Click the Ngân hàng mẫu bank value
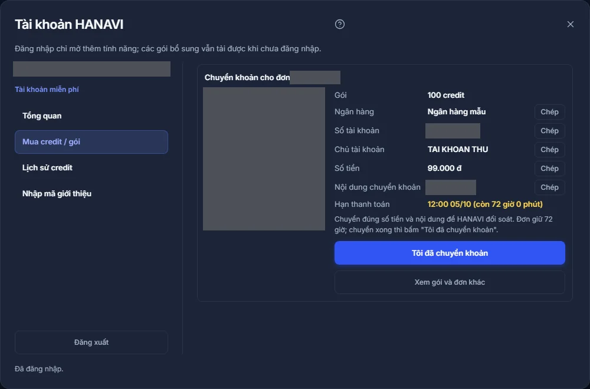 pos(457,111)
